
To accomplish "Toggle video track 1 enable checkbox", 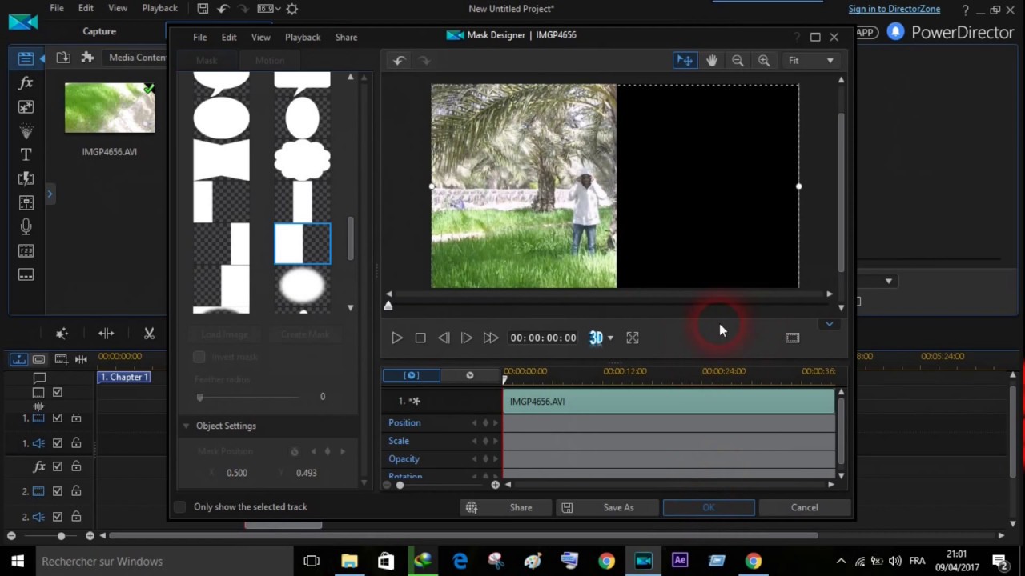I will click(58, 418).
